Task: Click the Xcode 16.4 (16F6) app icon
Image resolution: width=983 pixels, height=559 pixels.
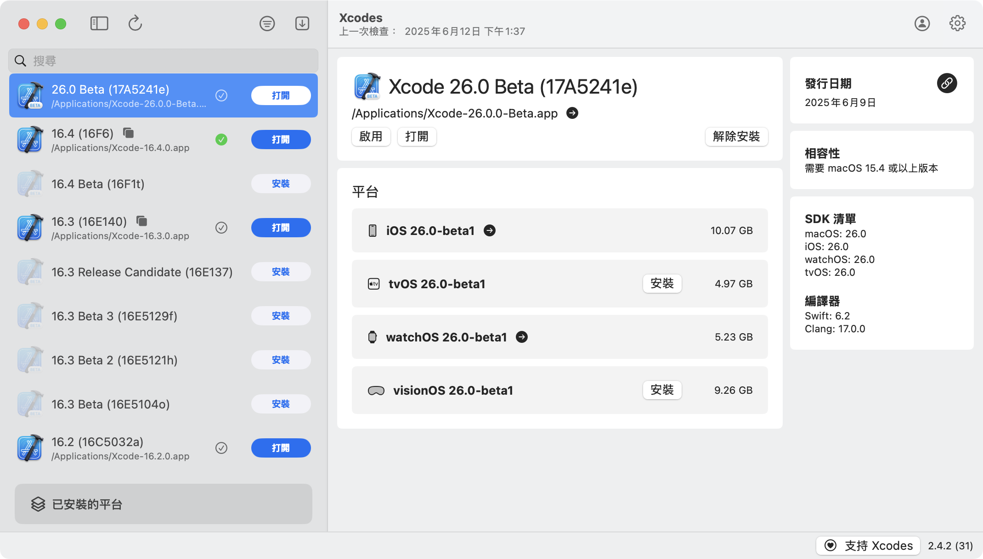Action: click(30, 140)
